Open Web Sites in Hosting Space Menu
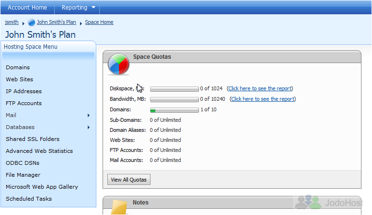The image size is (372, 215). pos(20,79)
